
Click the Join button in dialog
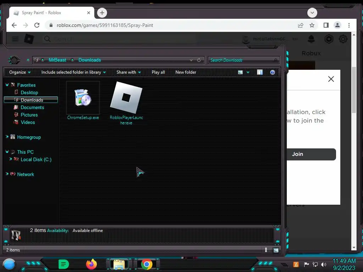pyautogui.click(x=311, y=154)
